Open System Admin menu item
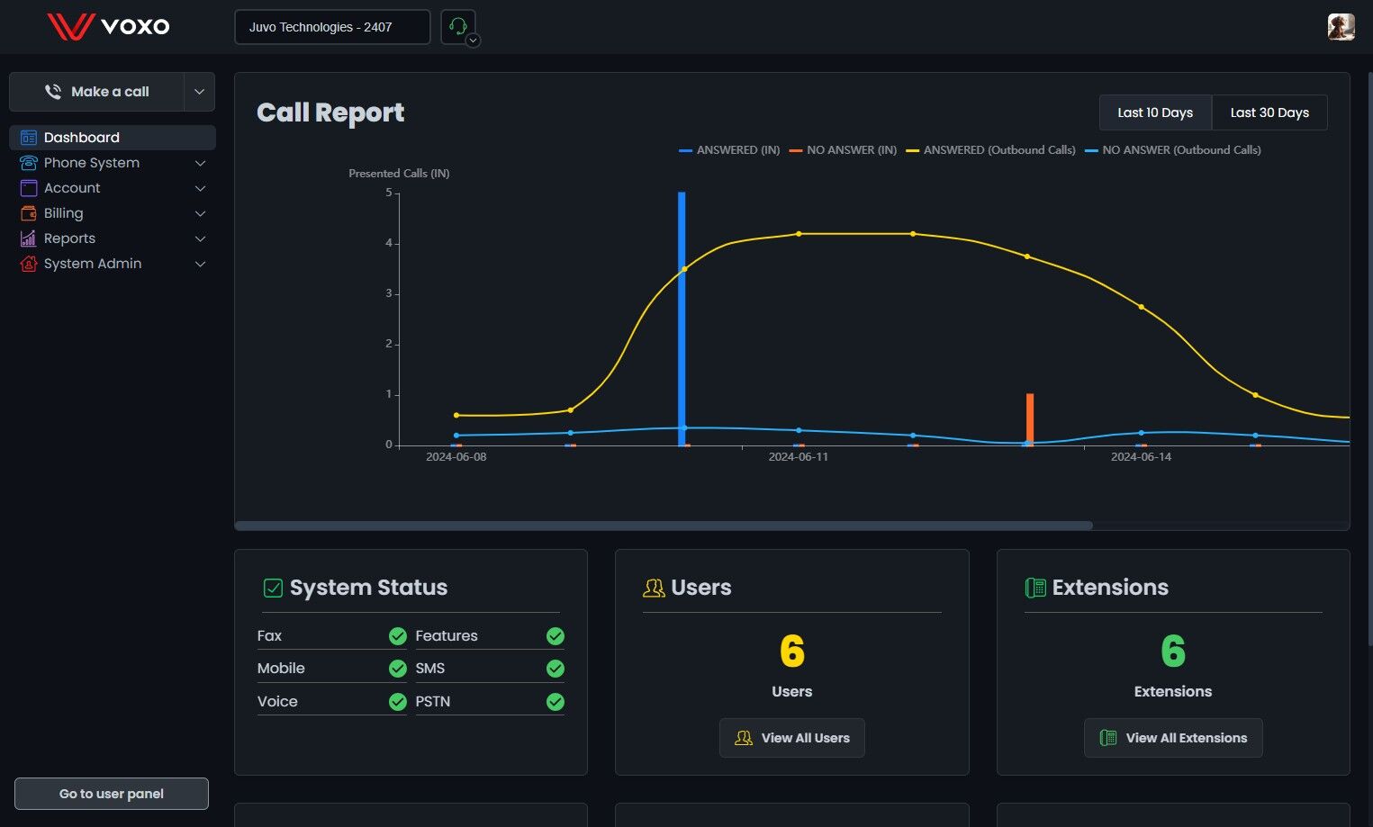 click(113, 264)
